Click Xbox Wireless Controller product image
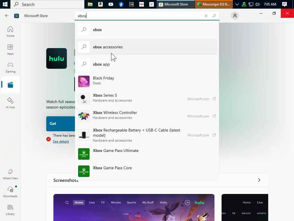 click(x=84, y=116)
